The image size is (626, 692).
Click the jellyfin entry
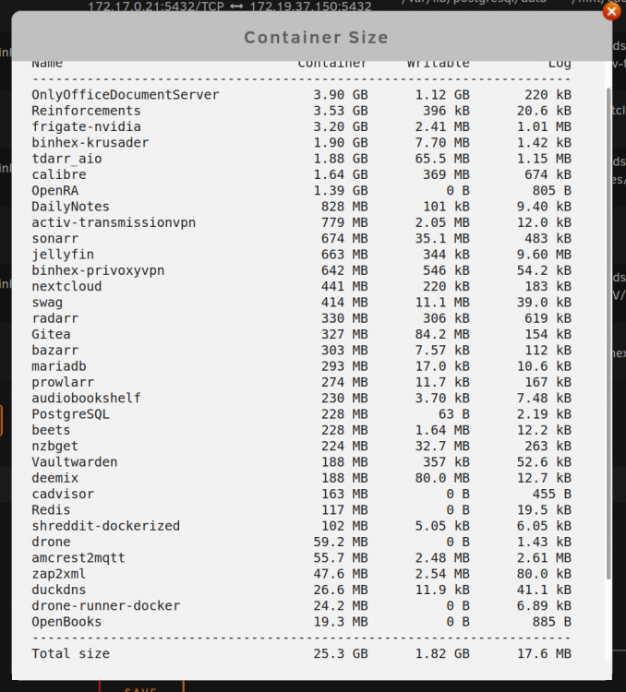63,255
